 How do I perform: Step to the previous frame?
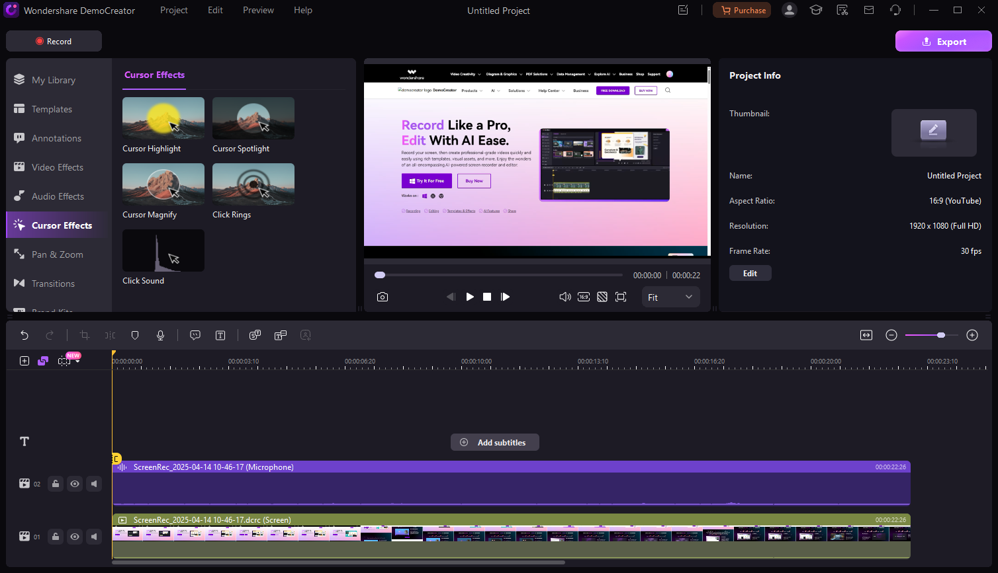point(451,297)
